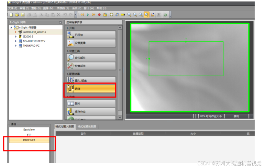Select EasyView in communication list

(x=29, y=130)
